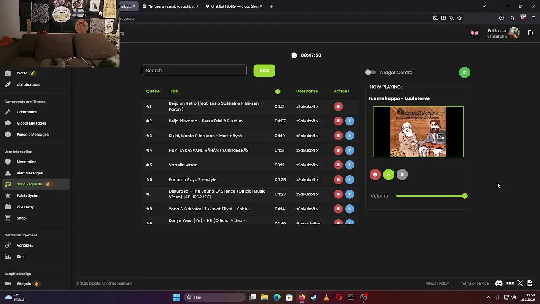The height and width of the screenshot is (304, 540).
Task: Open Variables under Data Management
Action: 24,245
